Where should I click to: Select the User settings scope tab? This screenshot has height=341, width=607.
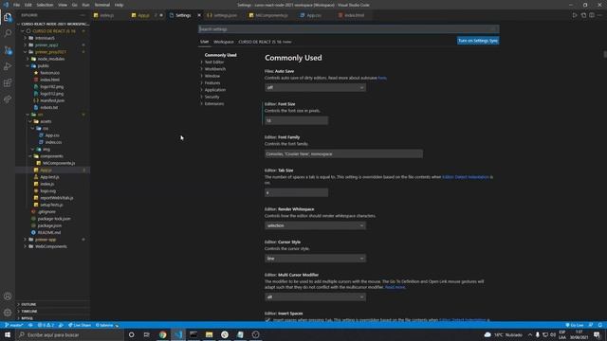click(x=205, y=42)
